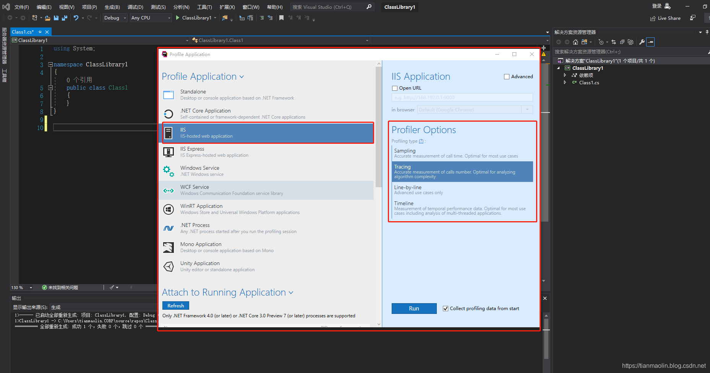Click the feedback icon beside Live Share
The width and height of the screenshot is (710, 373).
(x=693, y=18)
